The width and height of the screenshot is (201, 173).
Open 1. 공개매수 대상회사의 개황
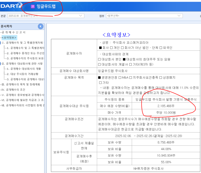[x=24, y=69]
